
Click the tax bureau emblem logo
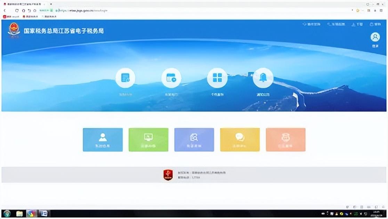14,30
